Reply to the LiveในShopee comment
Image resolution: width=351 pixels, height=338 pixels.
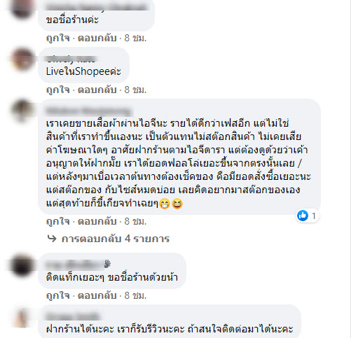(x=97, y=90)
